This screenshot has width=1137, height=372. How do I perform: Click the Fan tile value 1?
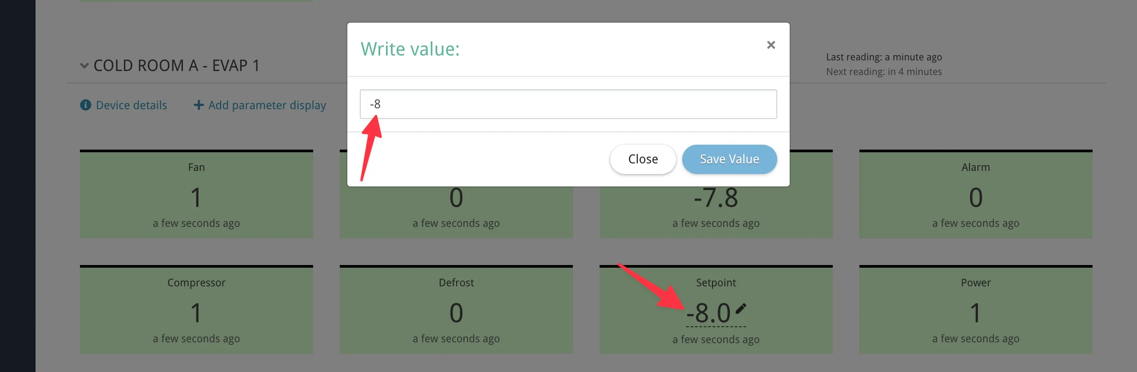pyautogui.click(x=196, y=198)
